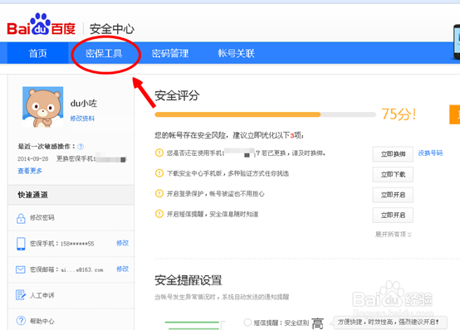Select the 短信提醒 radio button

[x=247, y=323]
